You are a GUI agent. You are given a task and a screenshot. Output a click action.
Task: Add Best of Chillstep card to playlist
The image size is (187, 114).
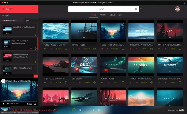[107, 49]
